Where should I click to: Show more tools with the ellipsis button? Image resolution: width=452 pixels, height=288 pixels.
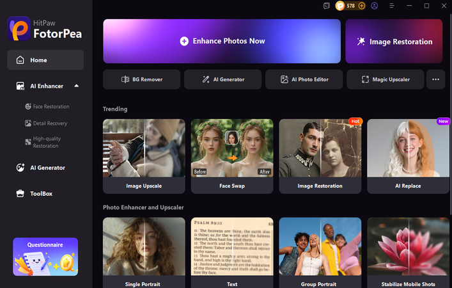click(435, 79)
